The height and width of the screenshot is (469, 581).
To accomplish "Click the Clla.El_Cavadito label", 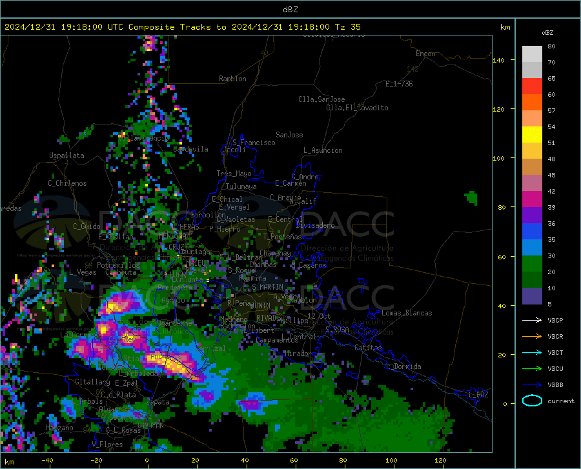I will coord(357,108).
